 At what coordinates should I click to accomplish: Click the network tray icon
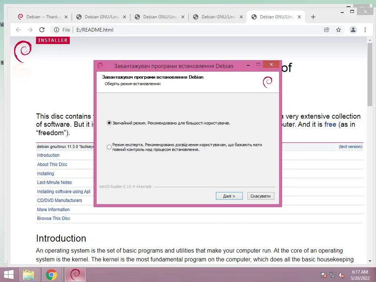tap(333, 275)
